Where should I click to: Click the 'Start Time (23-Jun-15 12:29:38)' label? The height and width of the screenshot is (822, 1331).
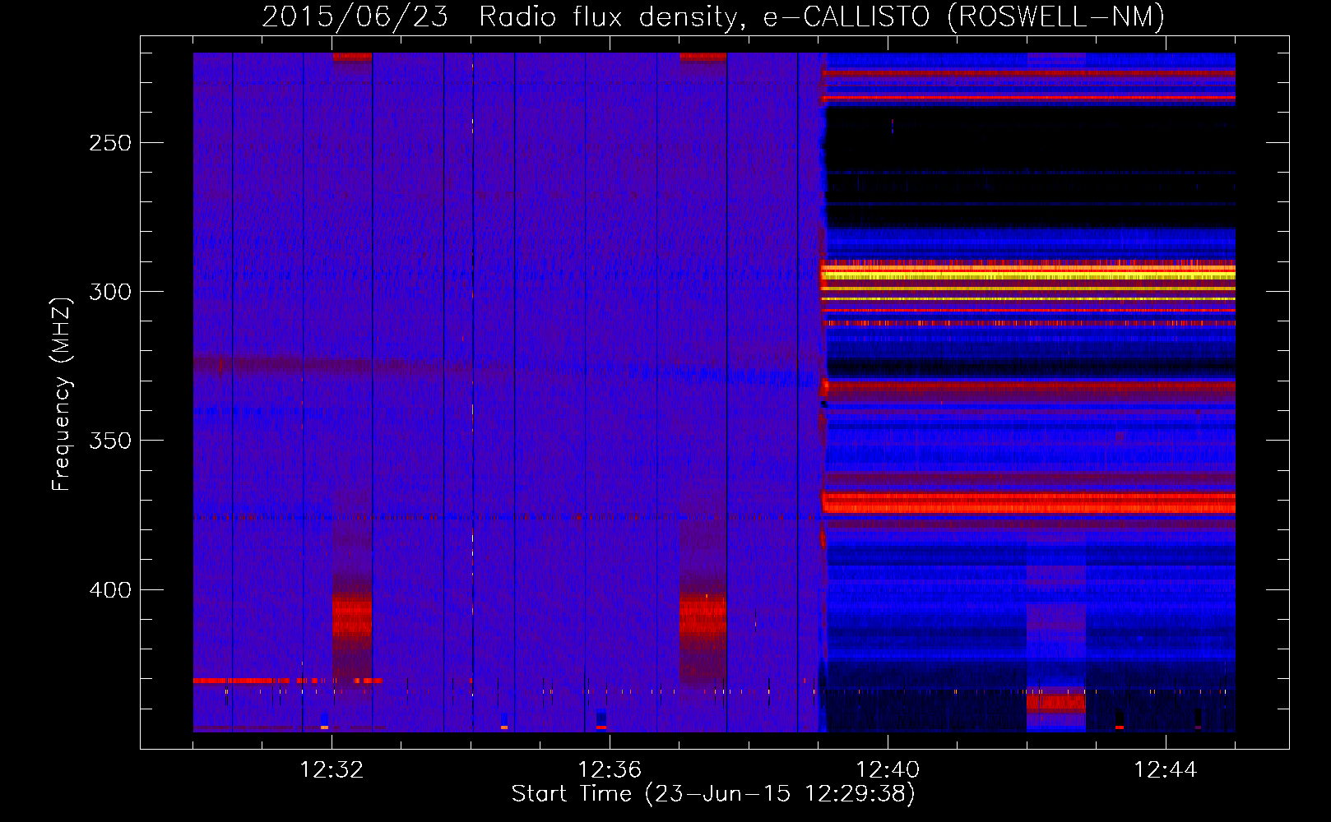(713, 794)
